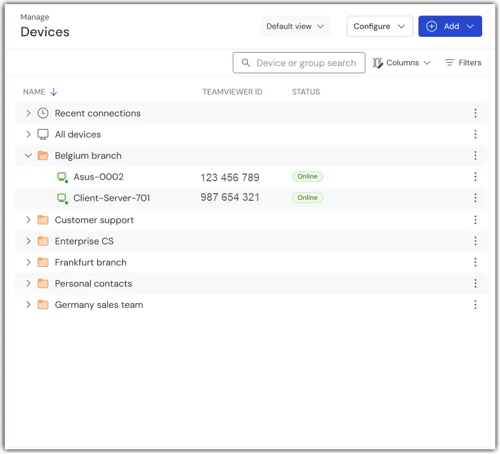The image size is (500, 454).
Task: Open more options for Recent connections
Action: [475, 113]
